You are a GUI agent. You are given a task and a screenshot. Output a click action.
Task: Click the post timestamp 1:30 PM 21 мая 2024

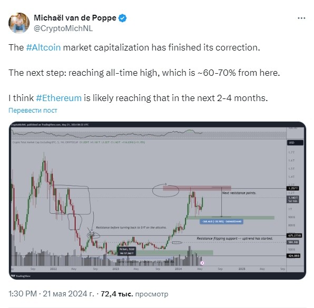coord(51,294)
